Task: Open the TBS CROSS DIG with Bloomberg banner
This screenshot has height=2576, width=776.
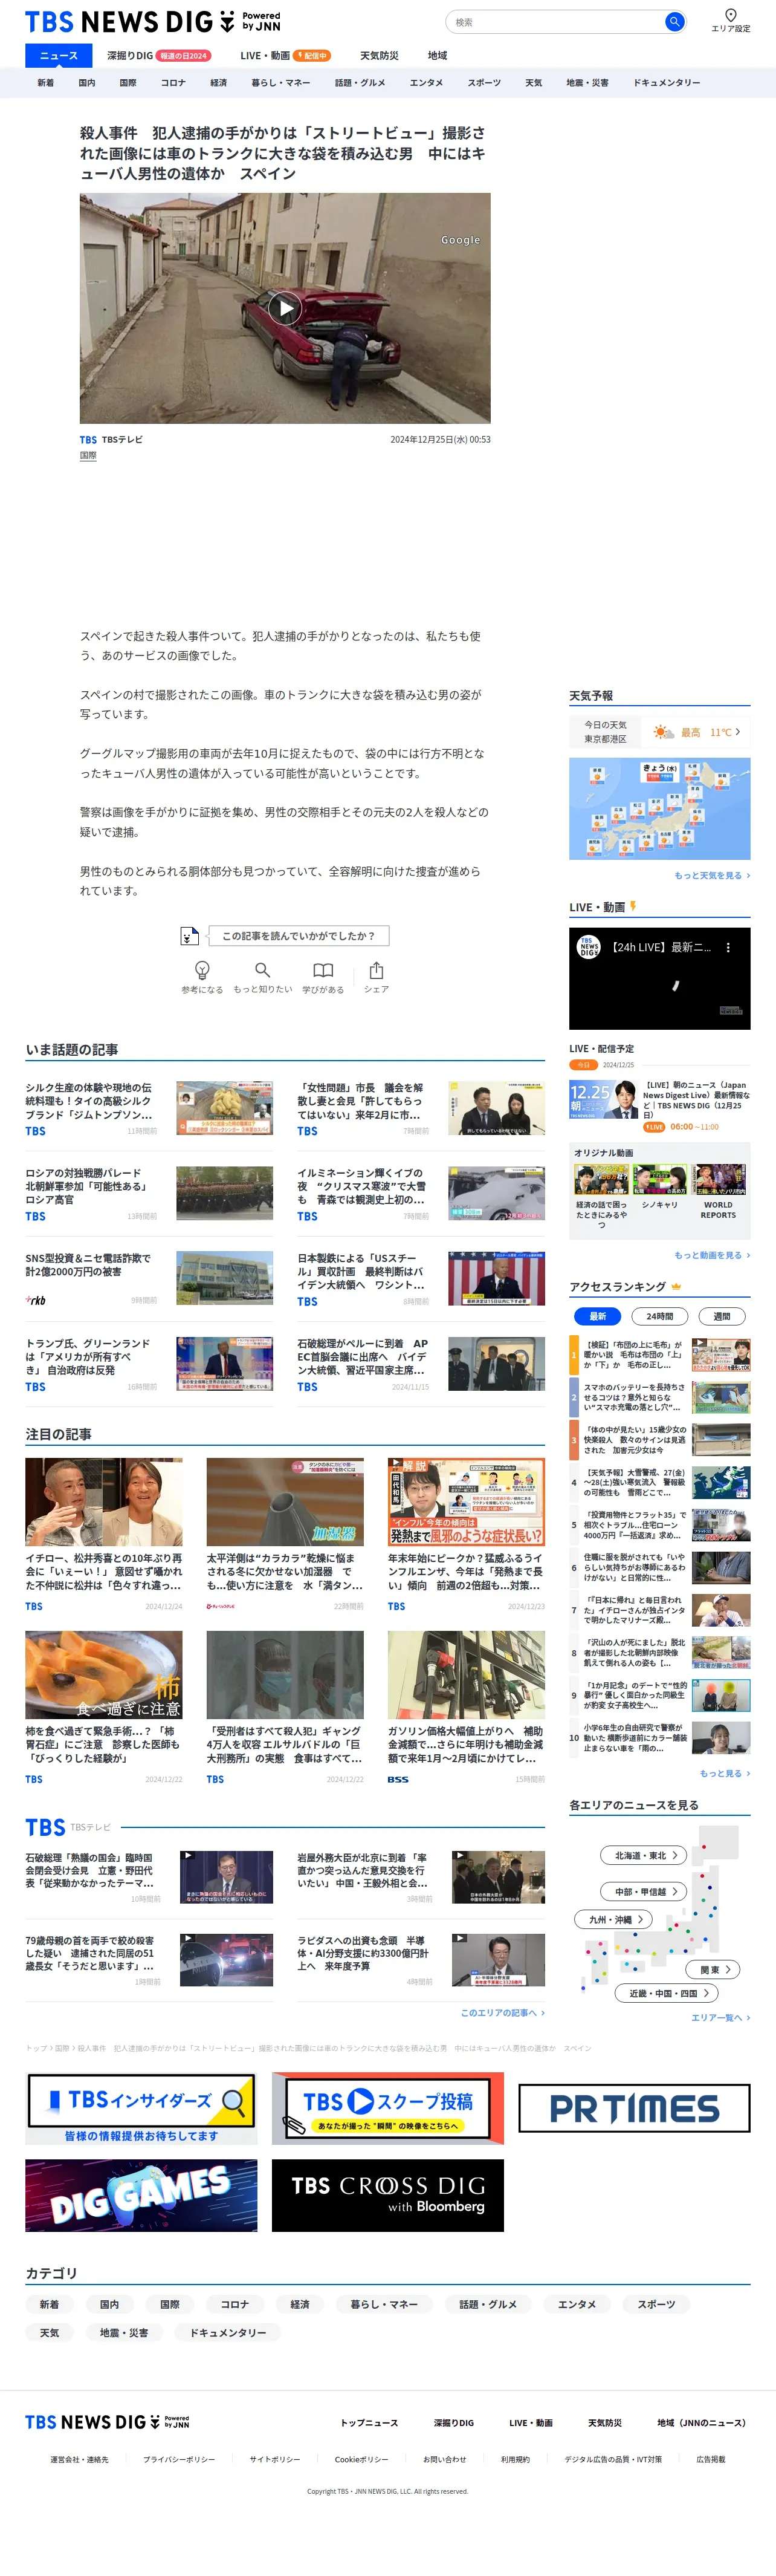Action: coord(388,2195)
